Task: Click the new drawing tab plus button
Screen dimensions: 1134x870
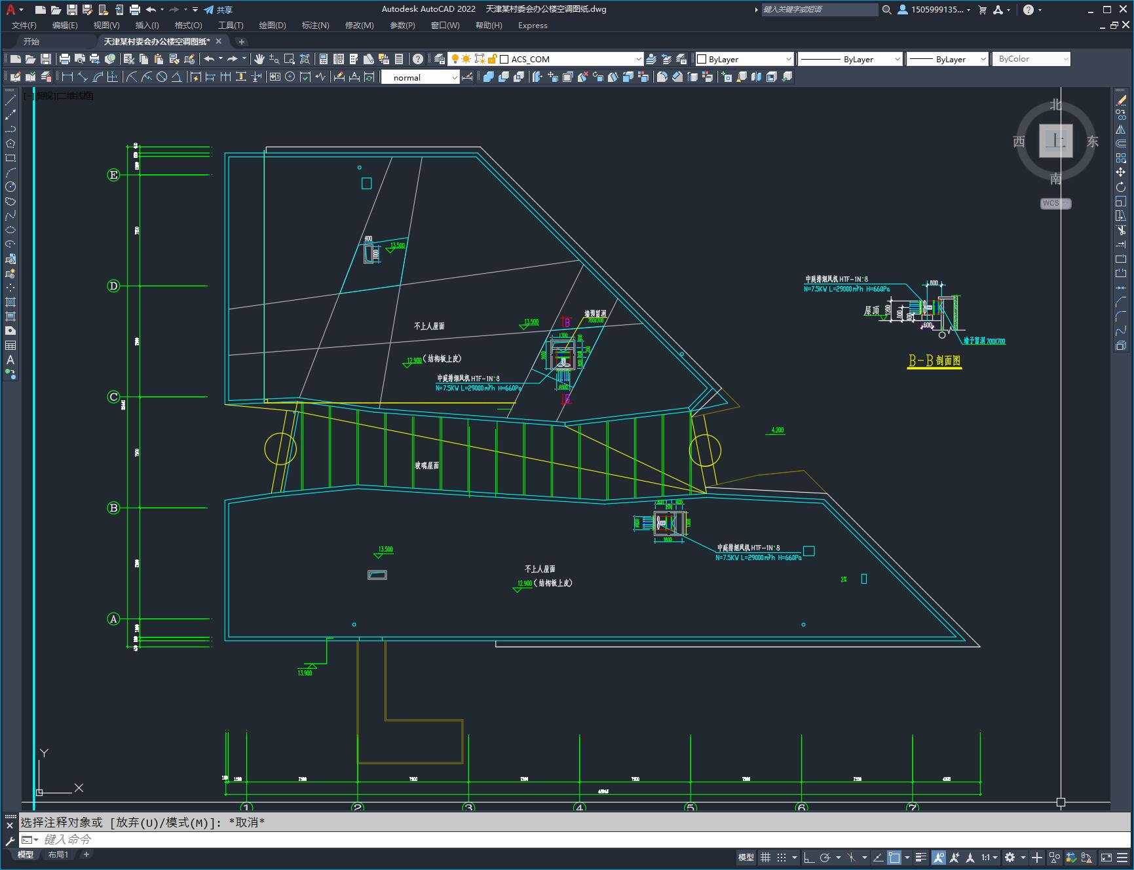Action: click(241, 41)
